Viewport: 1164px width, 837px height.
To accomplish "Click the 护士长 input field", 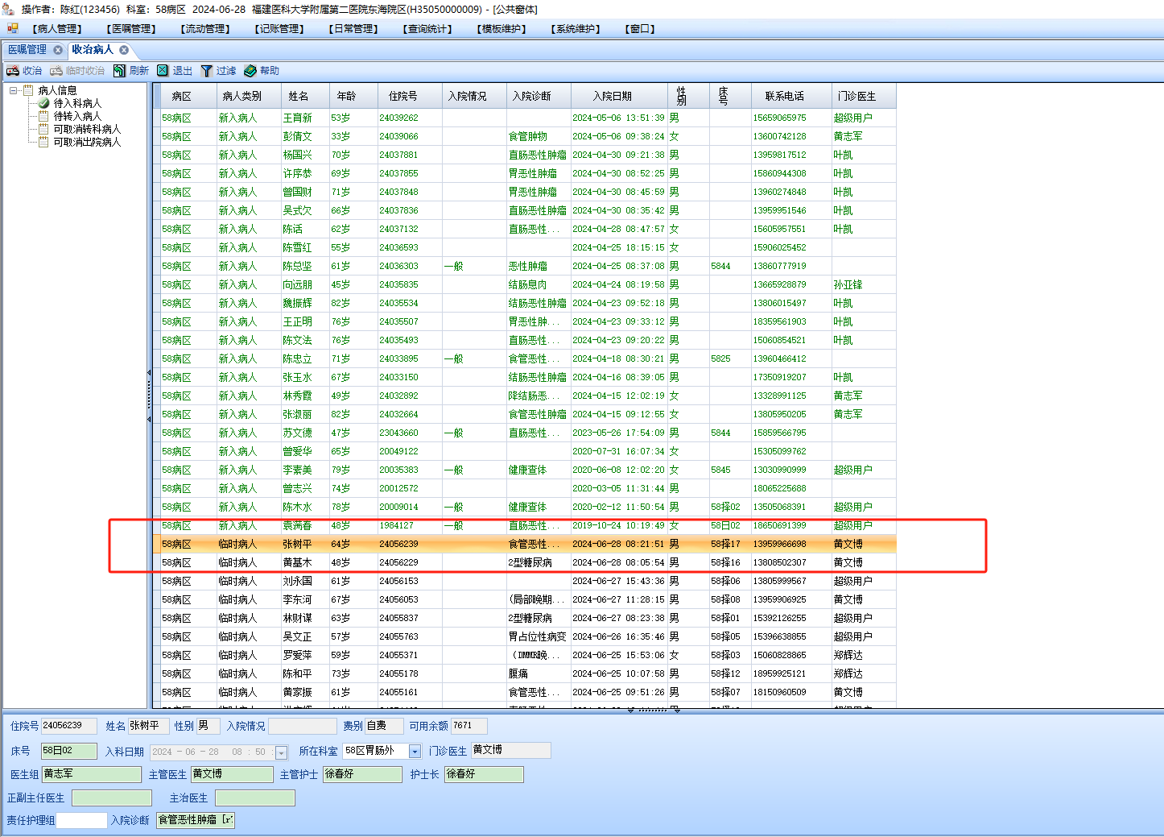I will pyautogui.click(x=484, y=774).
